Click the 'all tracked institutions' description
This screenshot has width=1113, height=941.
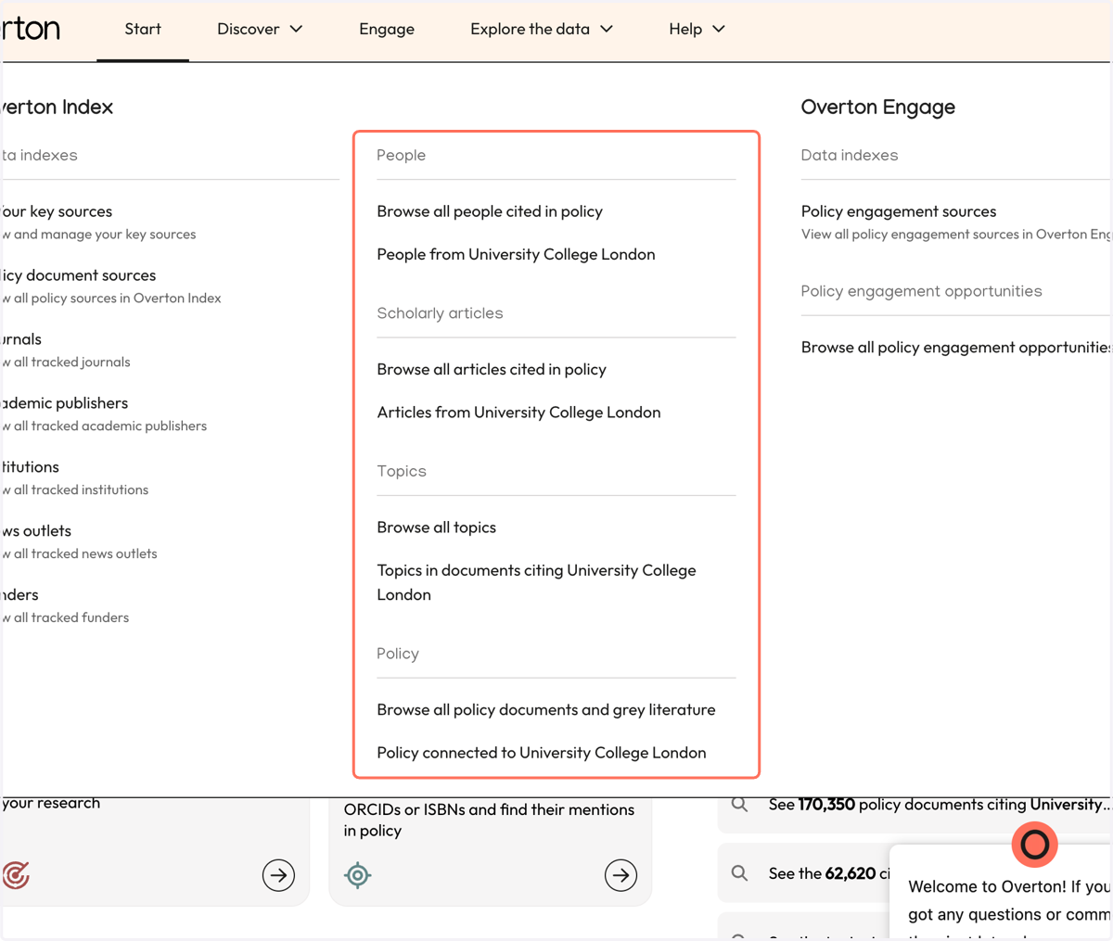75,490
